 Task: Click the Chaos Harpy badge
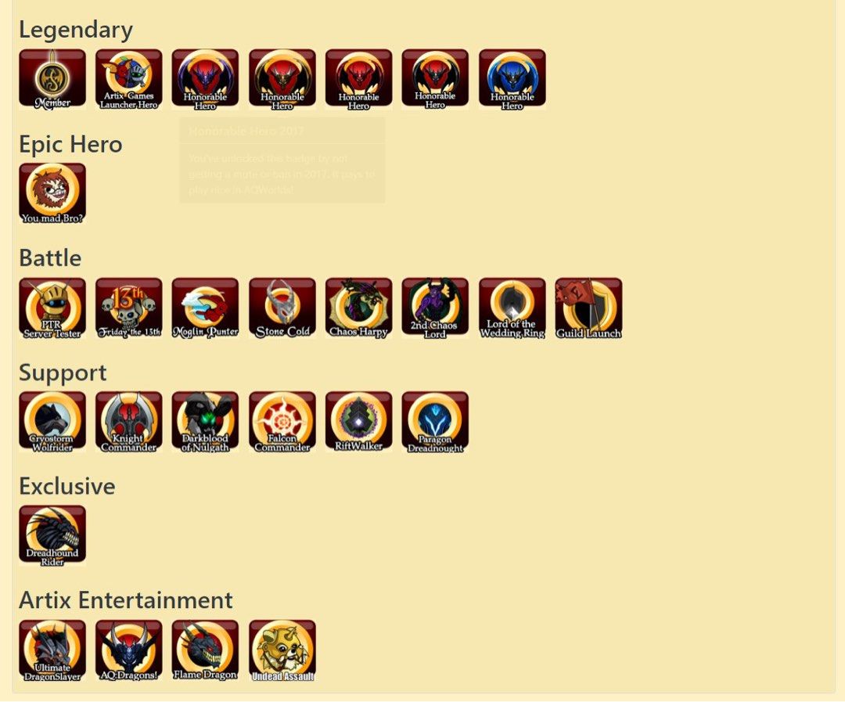[x=359, y=308]
